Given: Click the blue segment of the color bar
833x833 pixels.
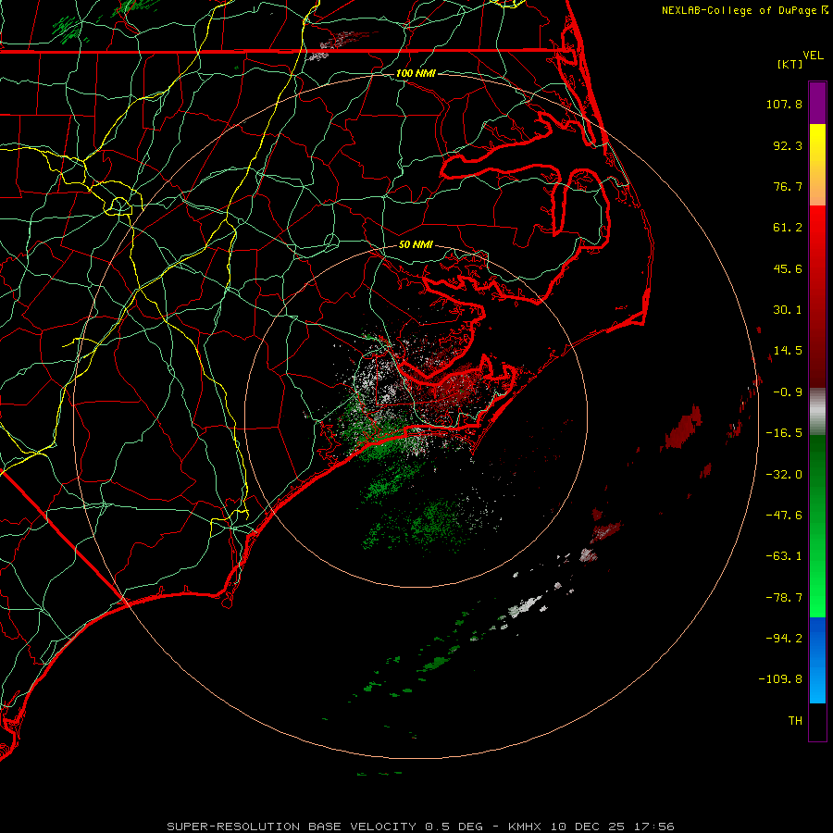Looking at the screenshot, I should coord(817,660).
